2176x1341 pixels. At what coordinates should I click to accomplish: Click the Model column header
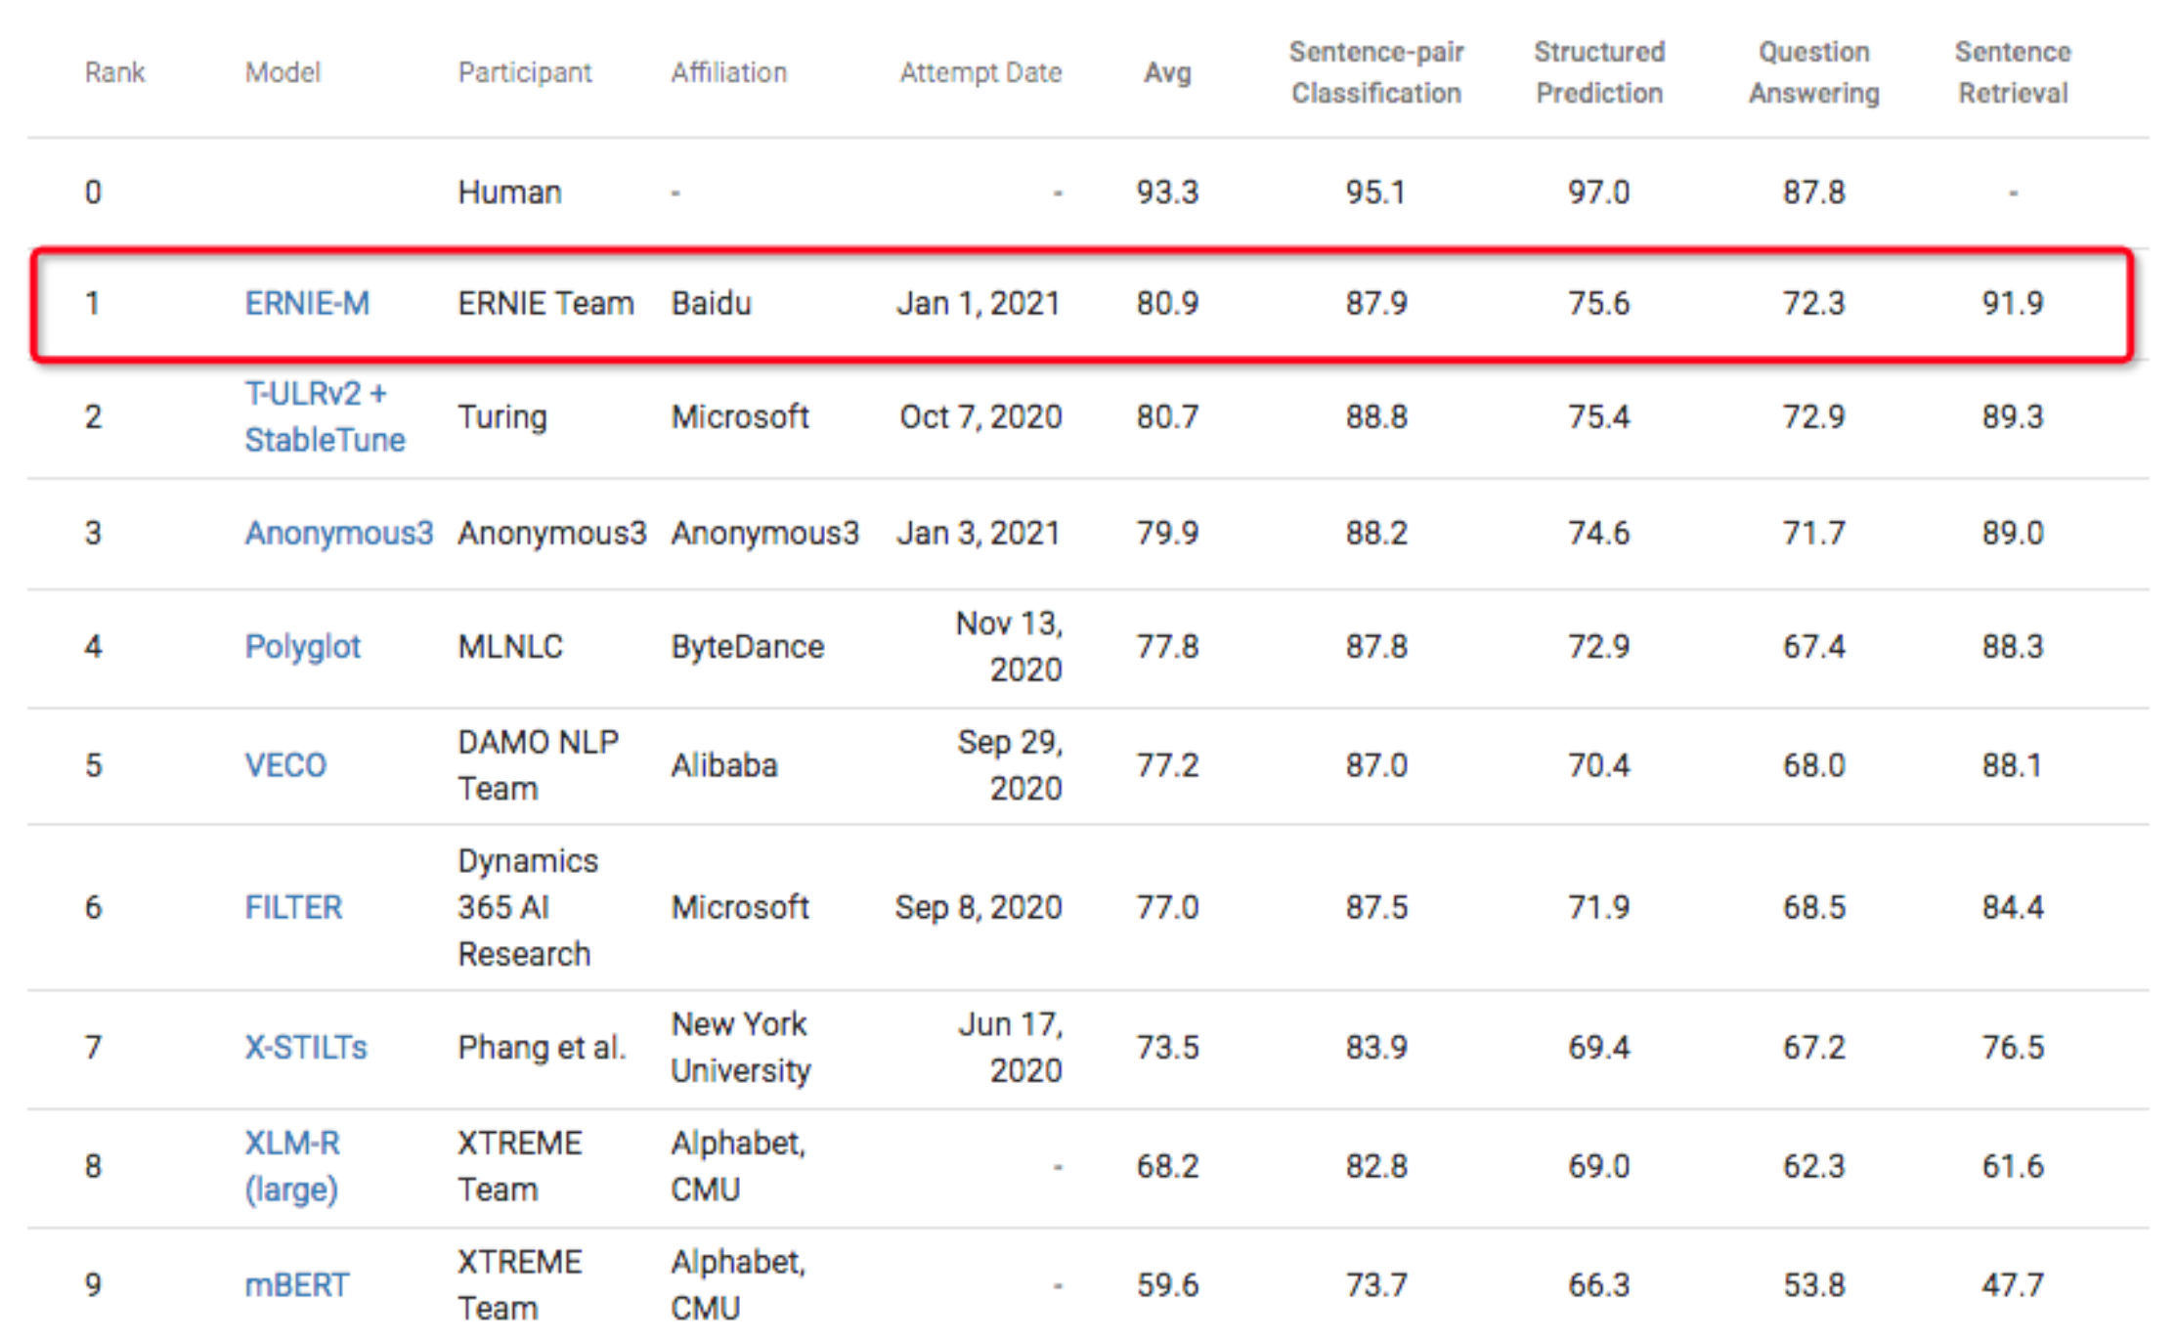283,72
